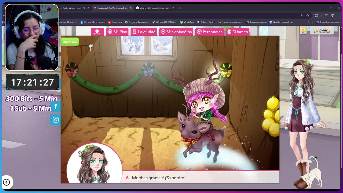This screenshot has height=193, width=343.
Task: Open the media control icon in toolbar
Action: [326, 16]
